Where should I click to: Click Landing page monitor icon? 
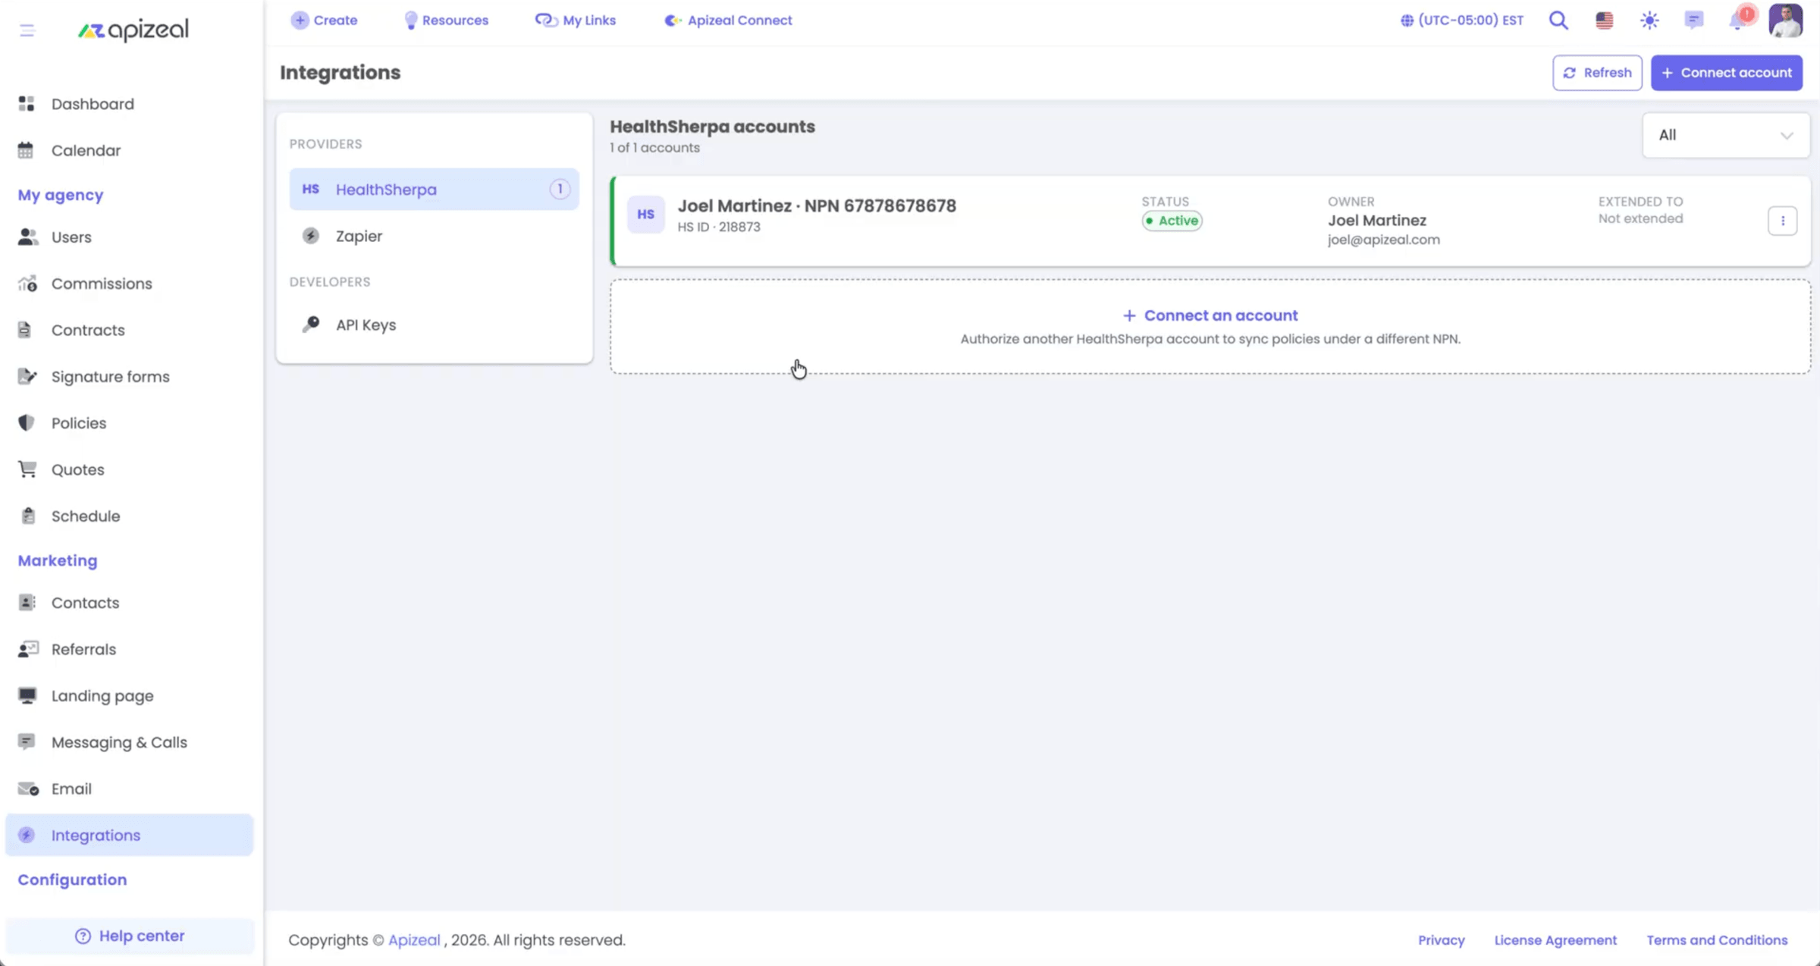27,695
